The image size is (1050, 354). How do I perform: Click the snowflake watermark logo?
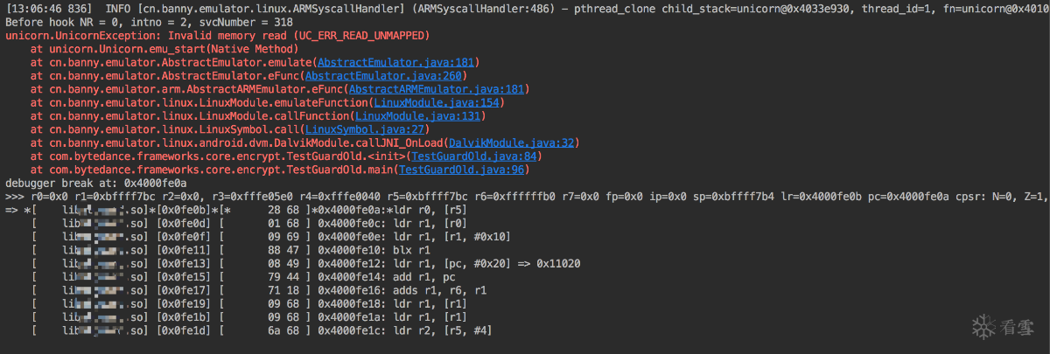pos(984,327)
